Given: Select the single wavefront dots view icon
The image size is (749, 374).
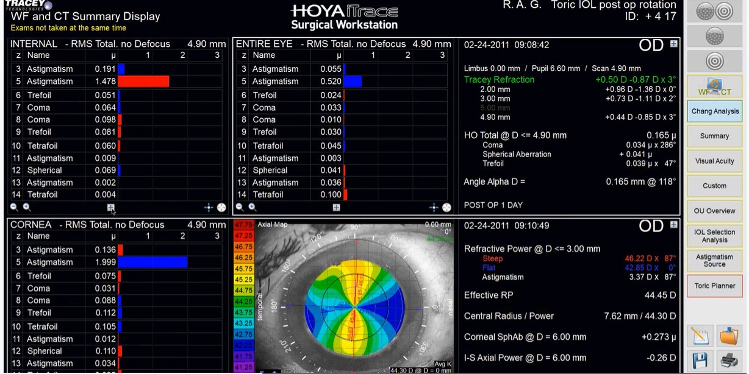Looking at the screenshot, I should tap(714, 37).
